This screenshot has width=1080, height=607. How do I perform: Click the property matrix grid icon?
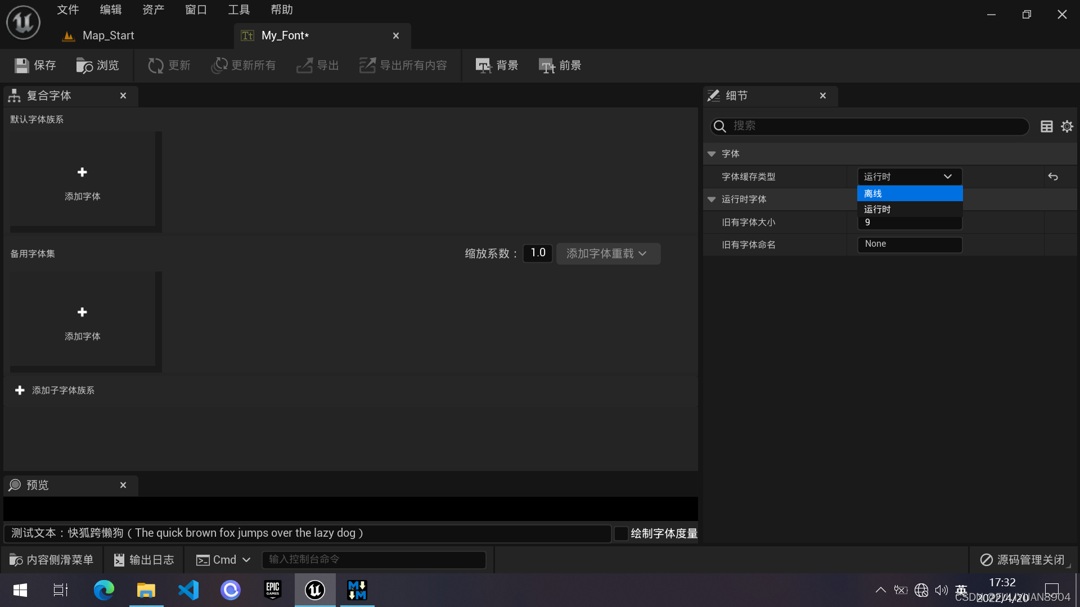tap(1046, 126)
